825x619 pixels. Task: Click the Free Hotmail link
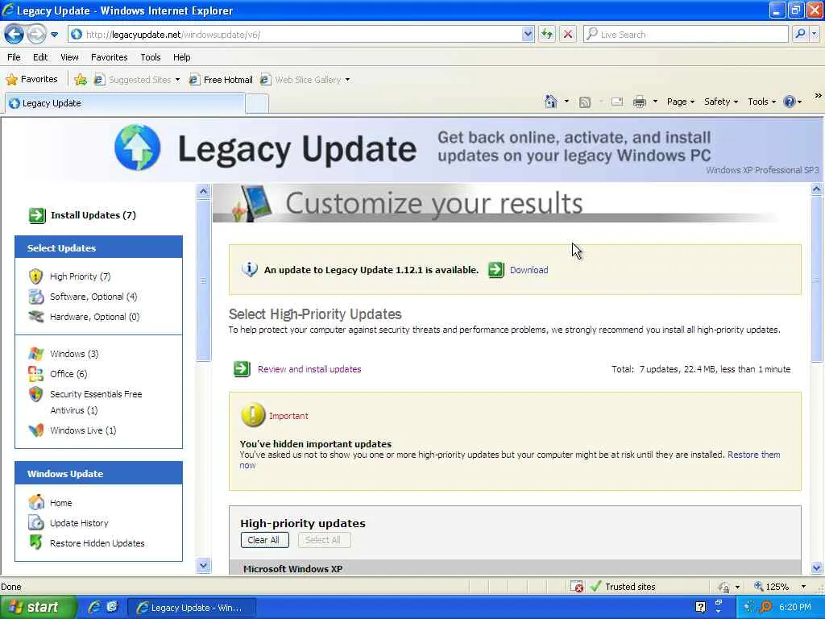[x=221, y=80]
